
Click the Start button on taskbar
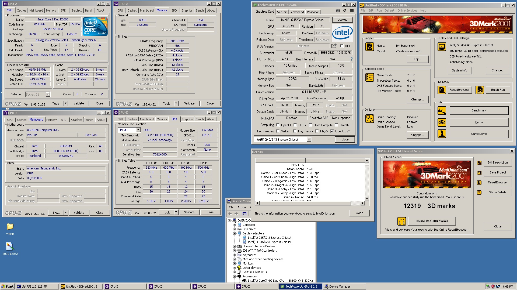tap(8, 287)
